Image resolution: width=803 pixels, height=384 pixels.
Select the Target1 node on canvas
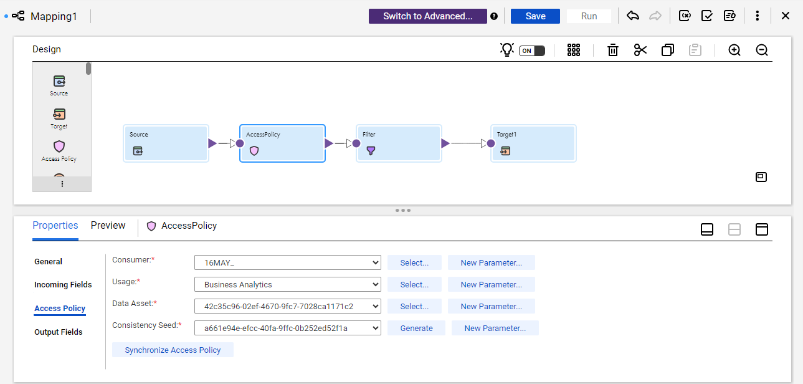[533, 143]
